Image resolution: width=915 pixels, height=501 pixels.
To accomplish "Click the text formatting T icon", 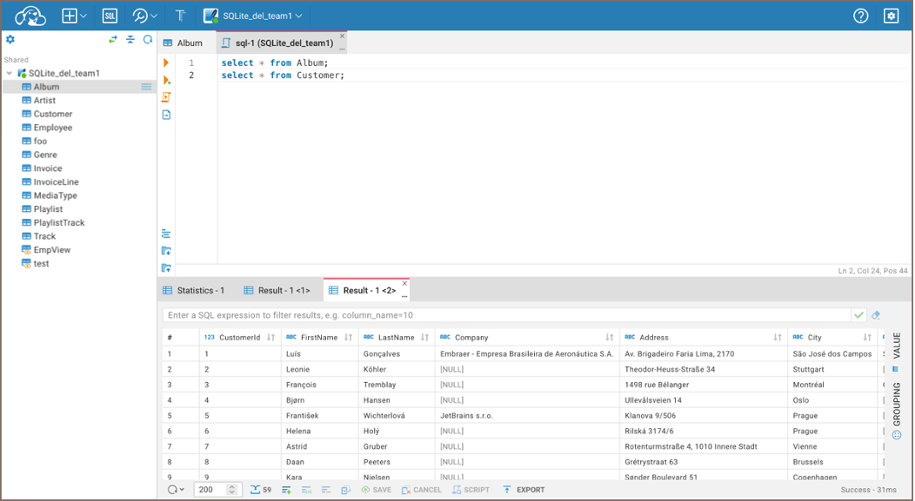I will (180, 16).
